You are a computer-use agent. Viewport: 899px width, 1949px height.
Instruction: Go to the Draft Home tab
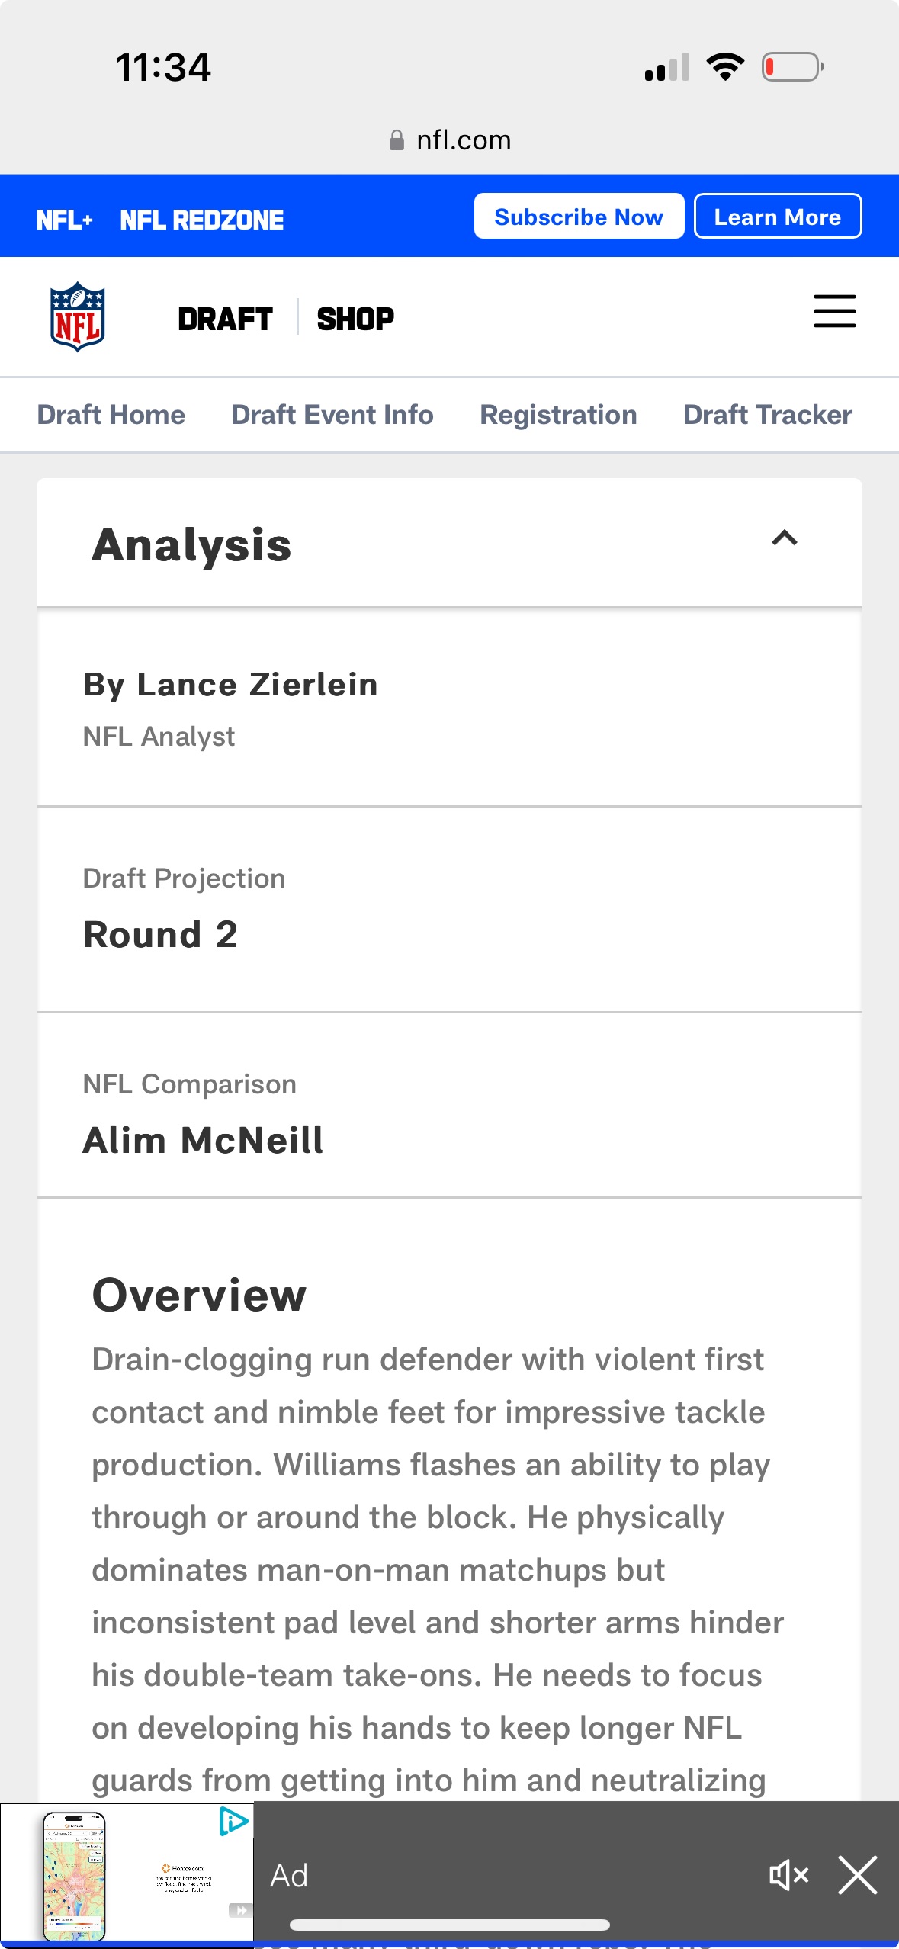111,415
